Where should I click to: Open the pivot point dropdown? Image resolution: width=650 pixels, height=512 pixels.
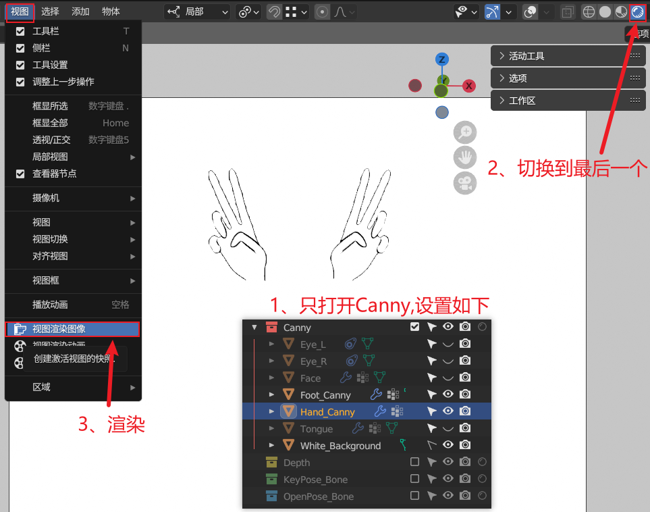pos(248,12)
